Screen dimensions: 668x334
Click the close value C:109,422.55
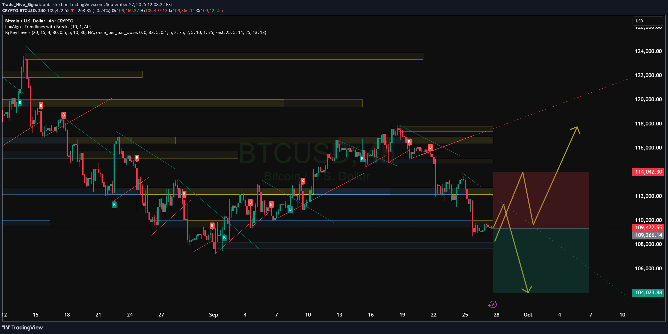210,11
